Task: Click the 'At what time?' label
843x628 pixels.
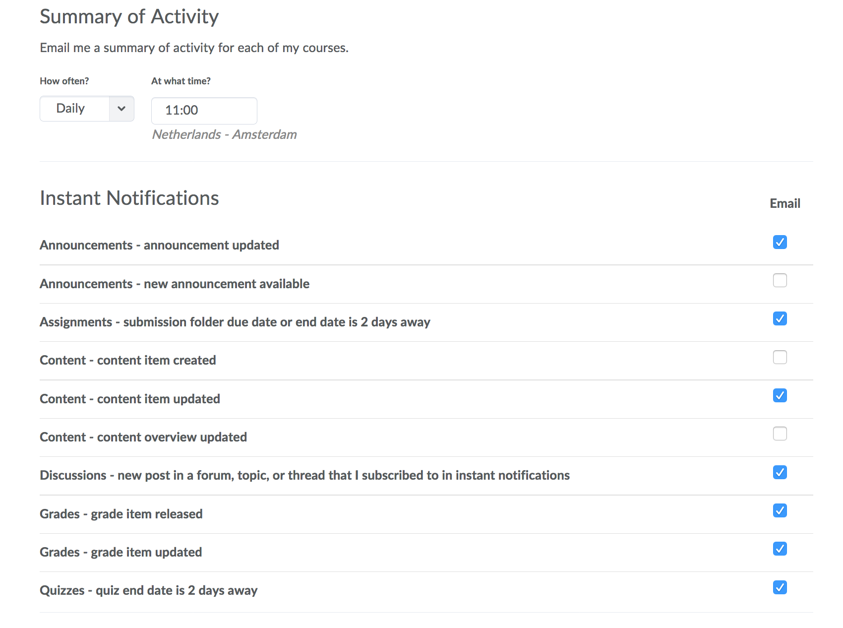Action: click(181, 81)
